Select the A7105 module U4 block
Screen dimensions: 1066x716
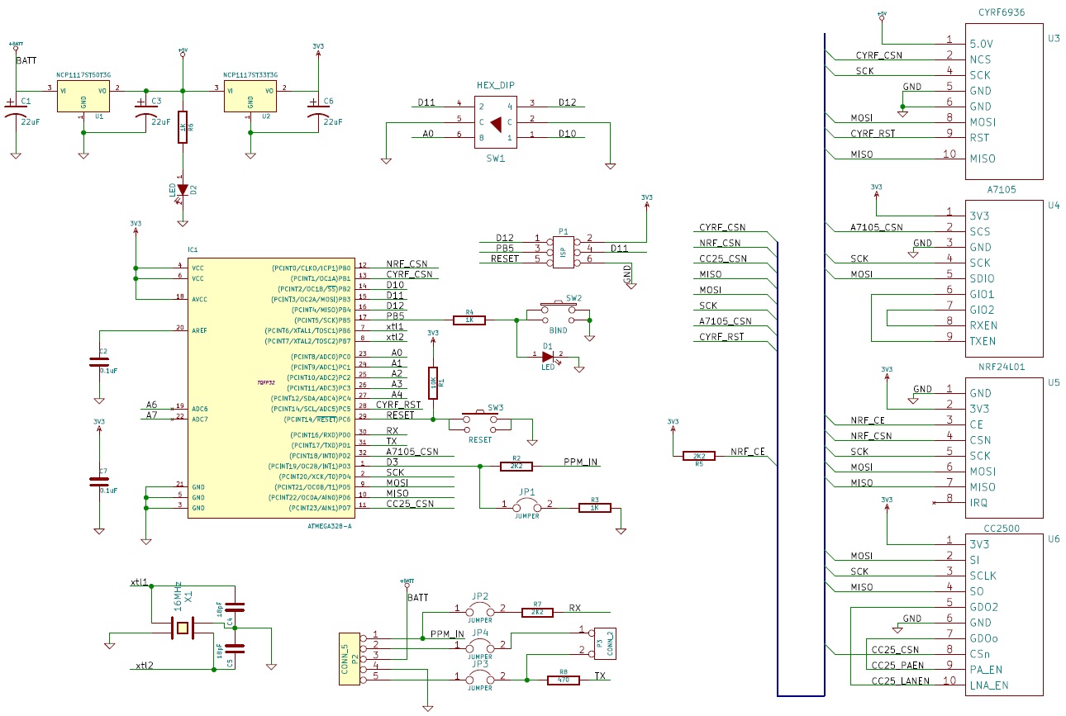1004,276
